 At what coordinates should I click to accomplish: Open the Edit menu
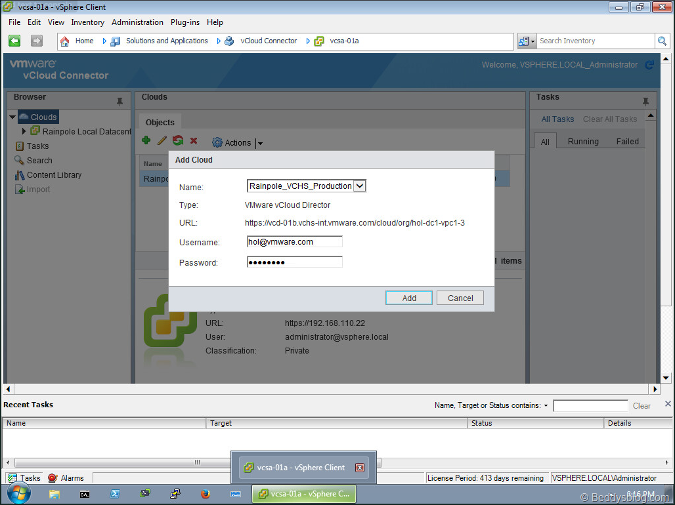click(34, 22)
